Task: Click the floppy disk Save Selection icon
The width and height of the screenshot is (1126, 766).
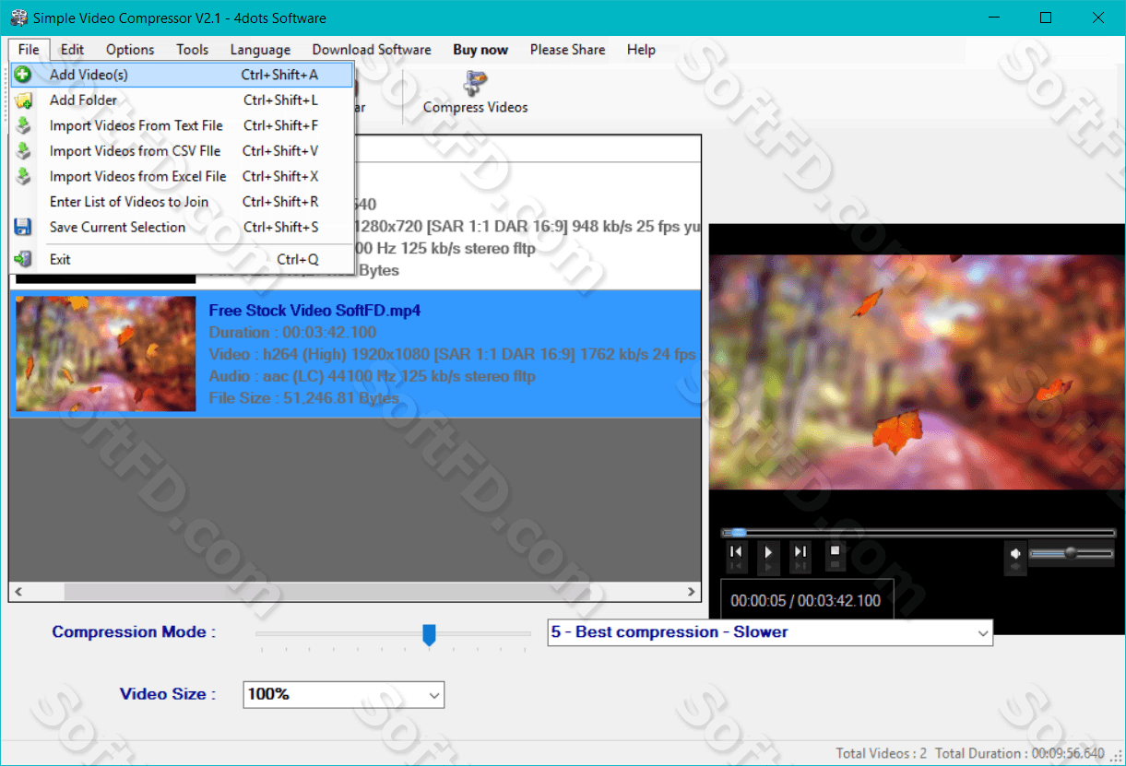Action: click(x=23, y=227)
